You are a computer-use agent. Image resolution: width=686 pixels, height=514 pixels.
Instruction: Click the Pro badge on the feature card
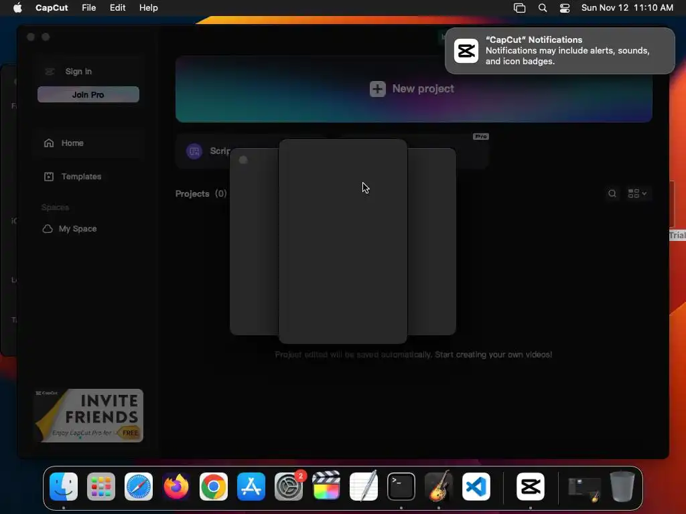tap(481, 137)
